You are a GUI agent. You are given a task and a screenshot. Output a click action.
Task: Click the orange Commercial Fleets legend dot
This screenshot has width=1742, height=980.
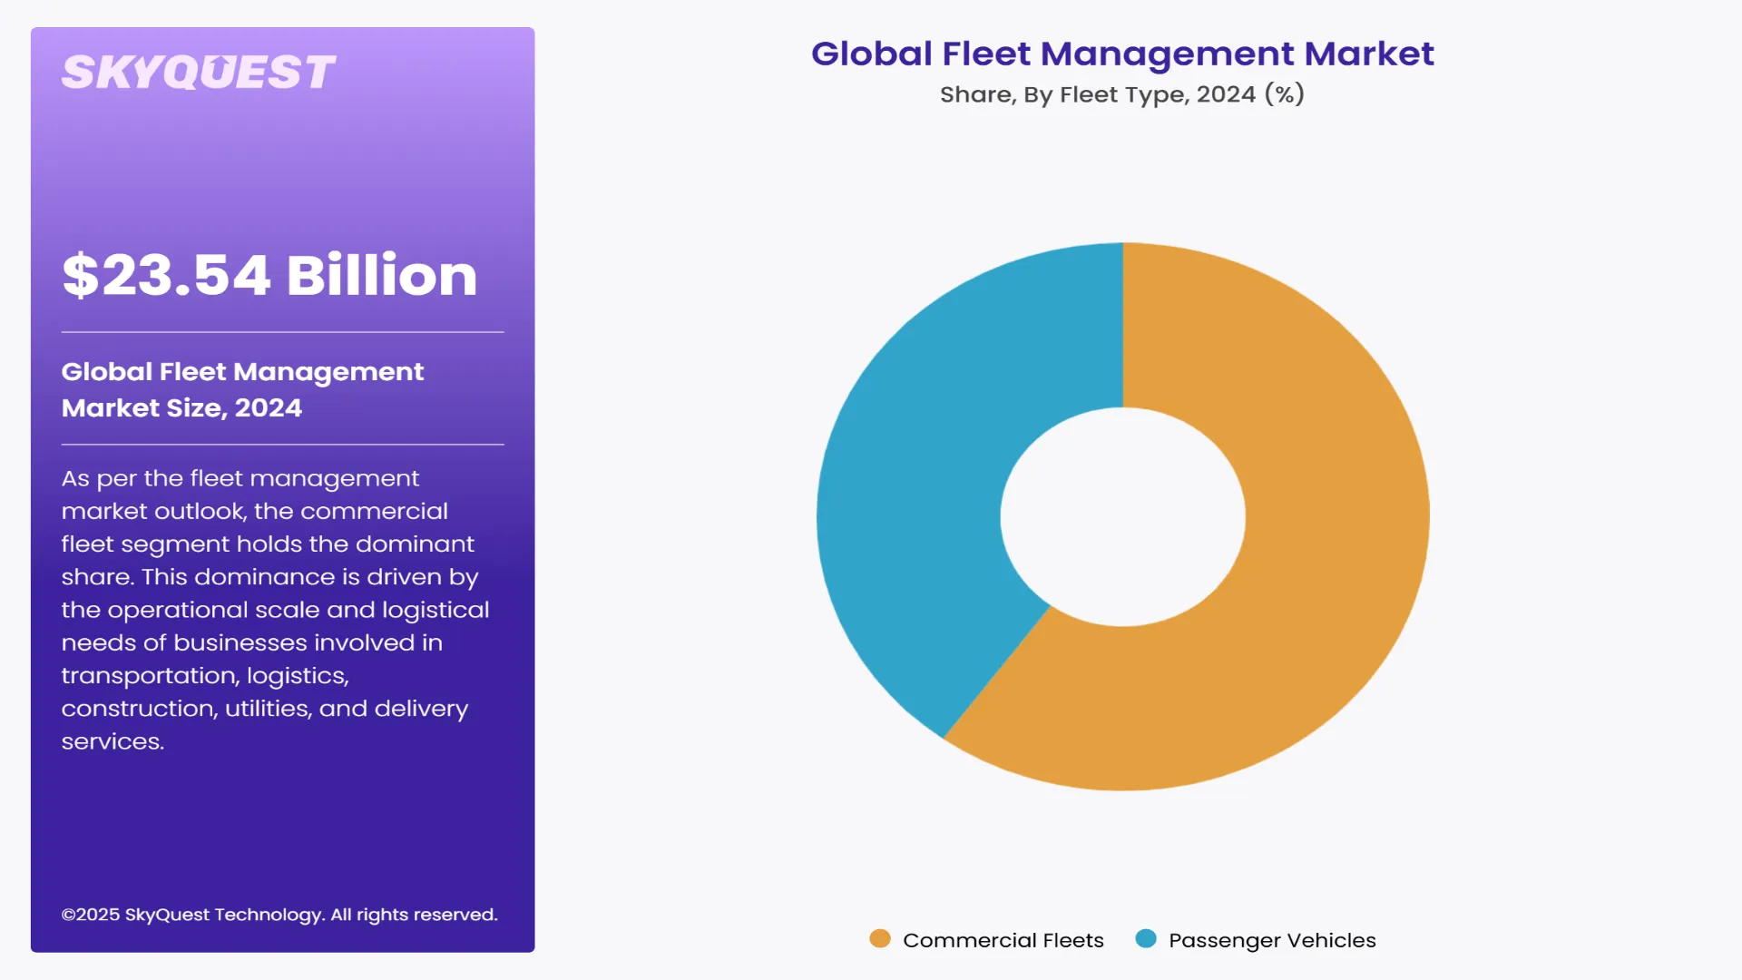point(879,939)
